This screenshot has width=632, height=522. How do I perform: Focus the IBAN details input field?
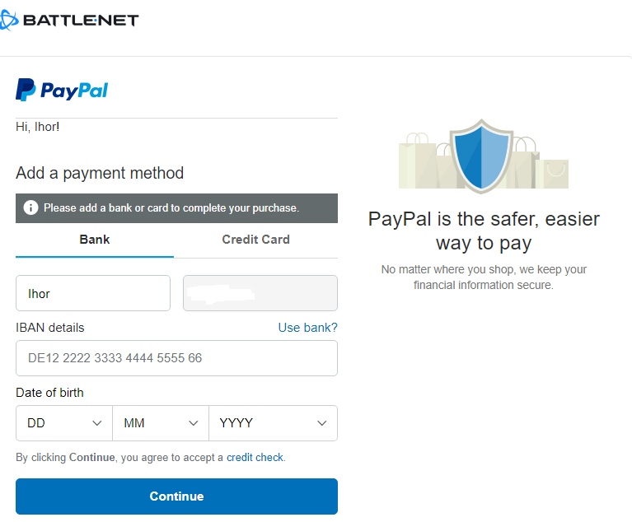[176, 358]
